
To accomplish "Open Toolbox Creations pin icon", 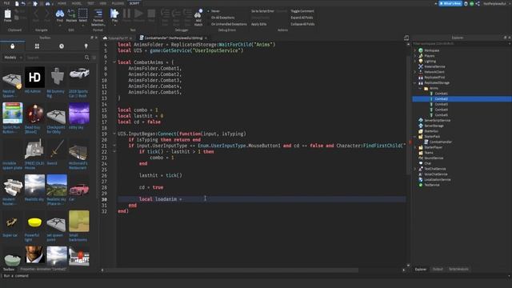I will (86, 46).
